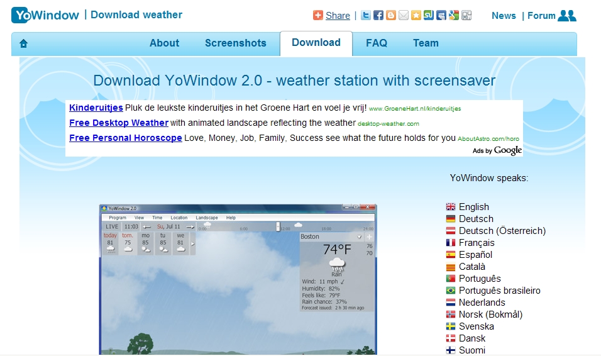Click the AboutAstro.com/horo ad URL
Viewport: 601px width, 356px height.
click(x=488, y=138)
